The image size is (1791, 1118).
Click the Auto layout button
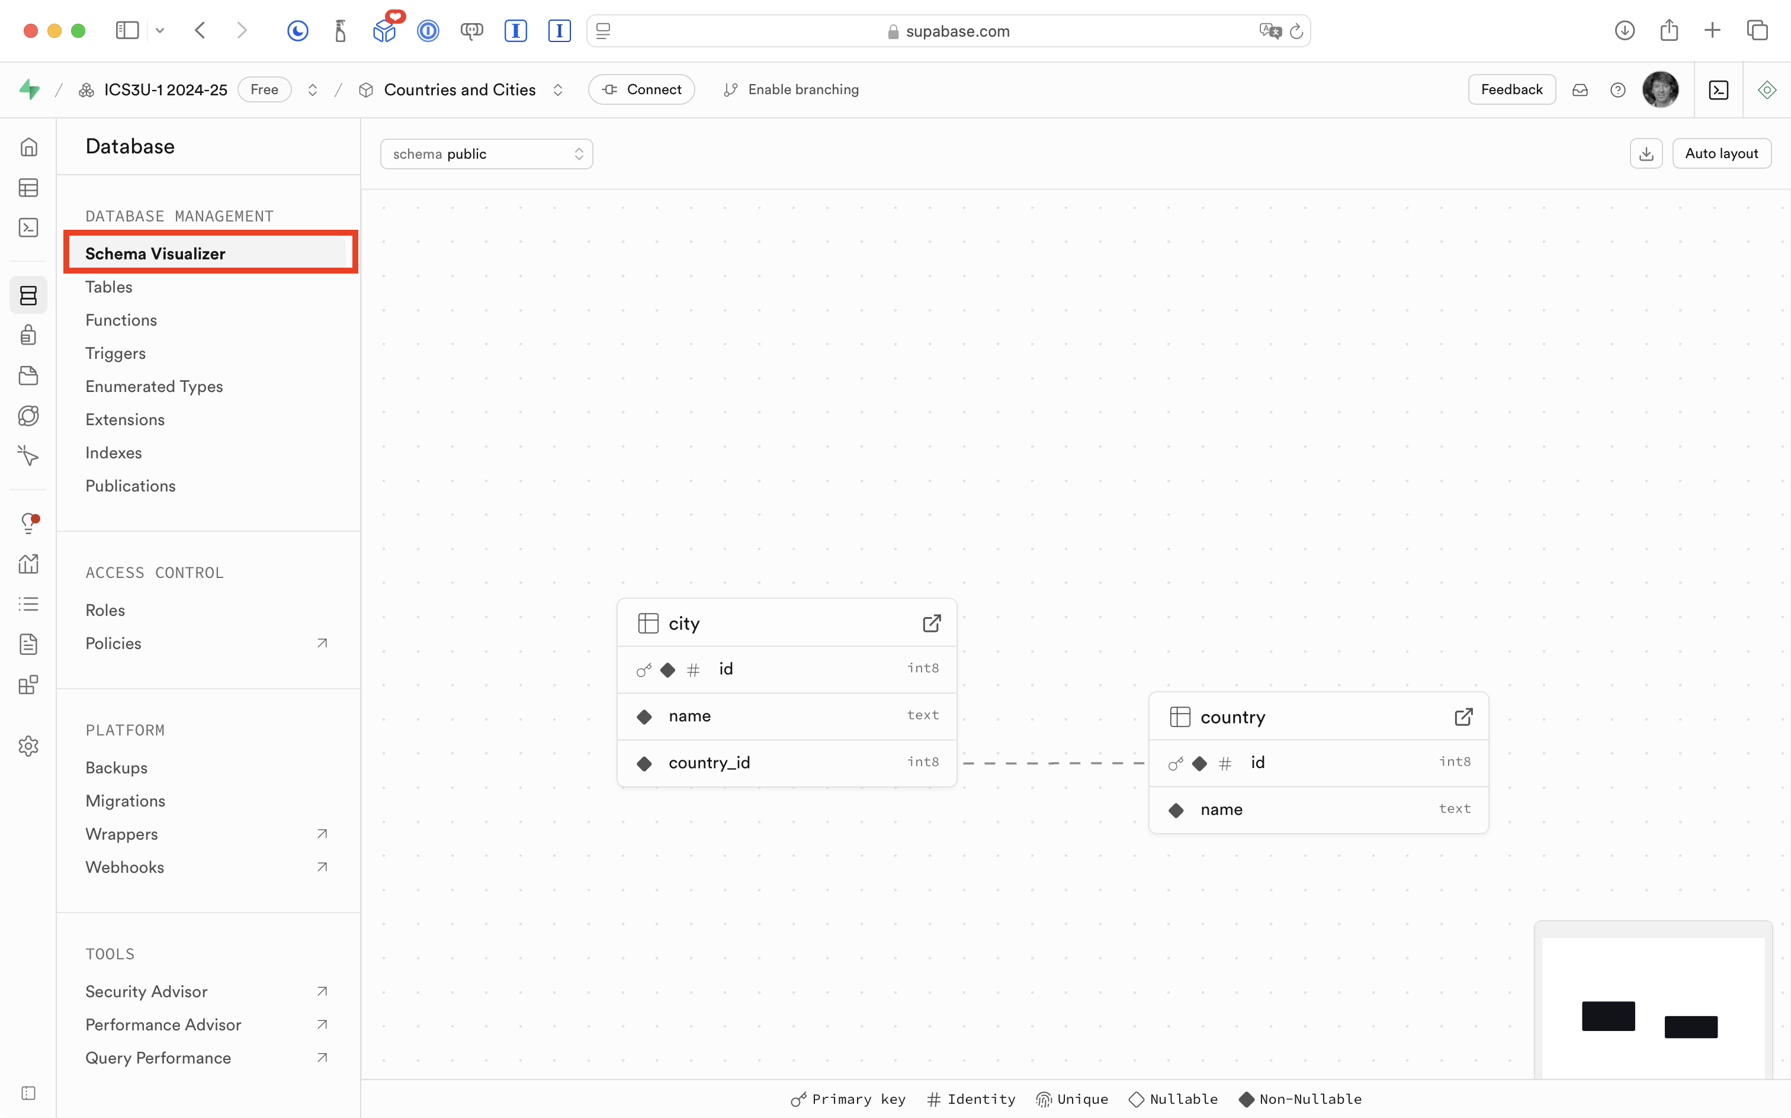pyautogui.click(x=1721, y=154)
